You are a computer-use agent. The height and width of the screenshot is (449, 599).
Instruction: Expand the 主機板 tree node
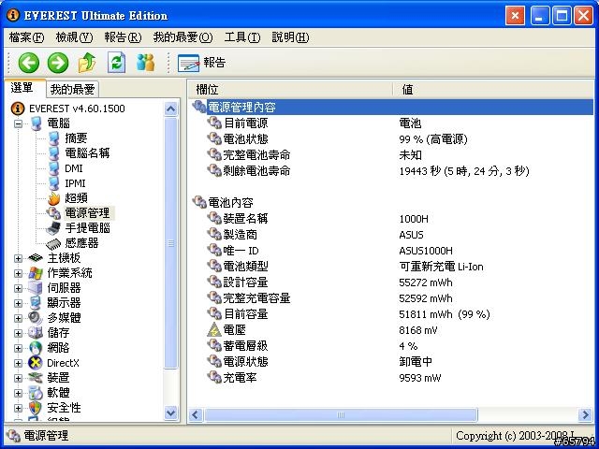point(18,258)
